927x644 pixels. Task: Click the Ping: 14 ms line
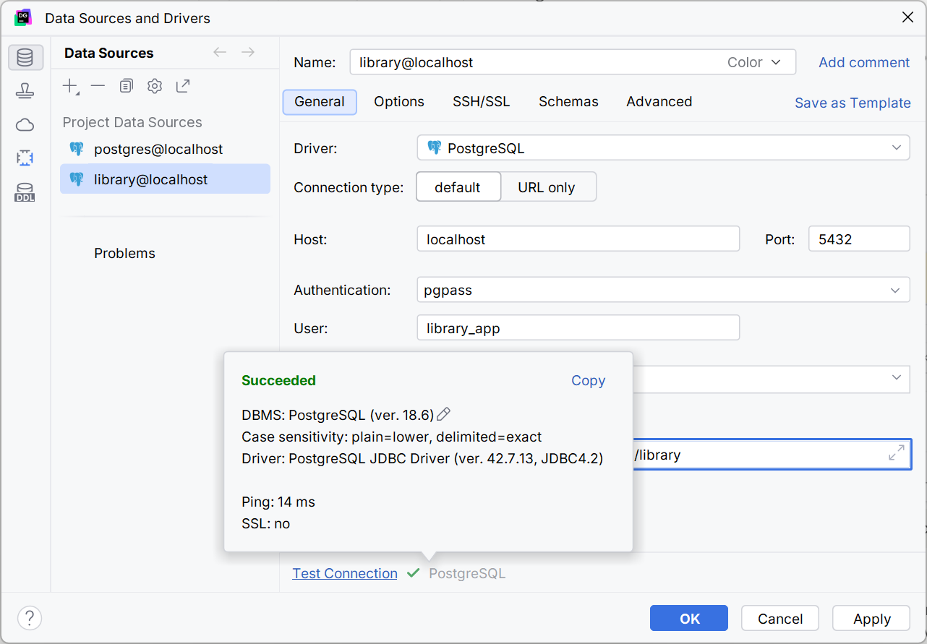tap(278, 502)
